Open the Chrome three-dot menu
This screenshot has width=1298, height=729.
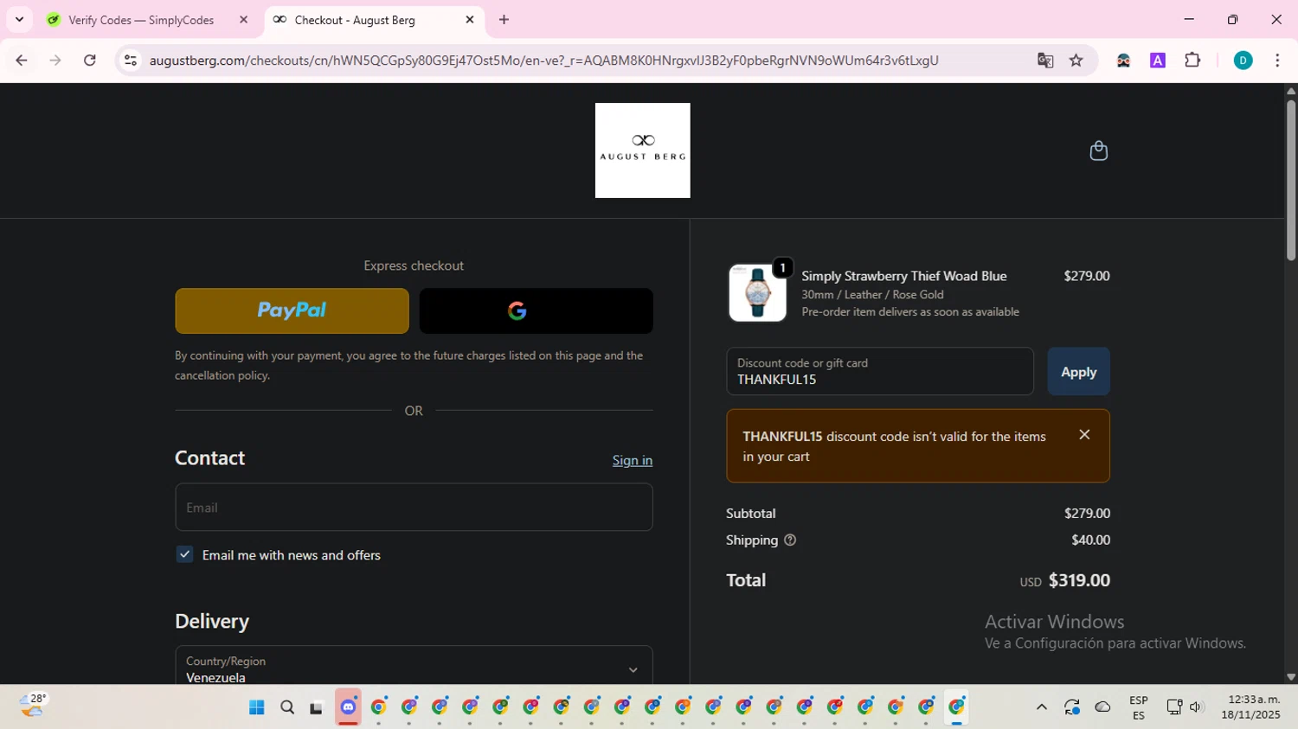coord(1277,61)
